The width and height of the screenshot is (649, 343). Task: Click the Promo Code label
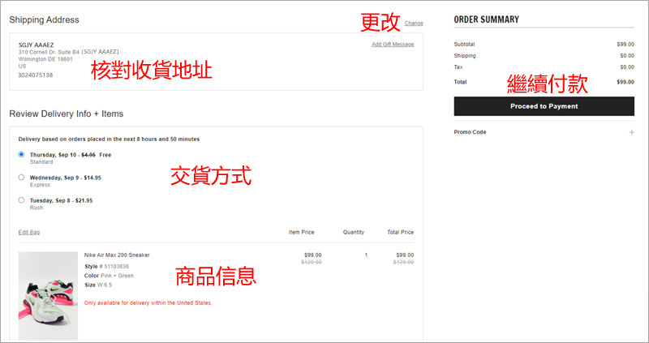click(470, 132)
